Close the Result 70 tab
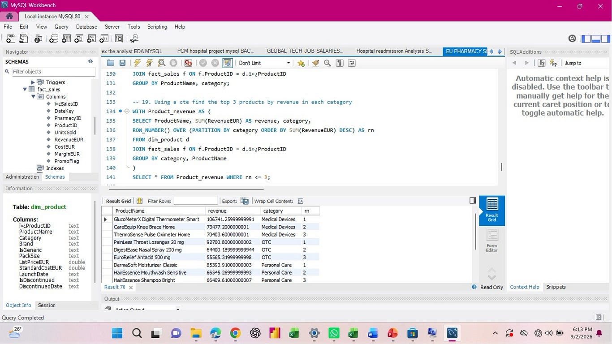This screenshot has width=612, height=344. [131, 288]
